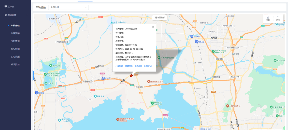Screen dimensions: 288x130
Task: Click 百果山森林公园 icon on map
Action: [271, 107]
